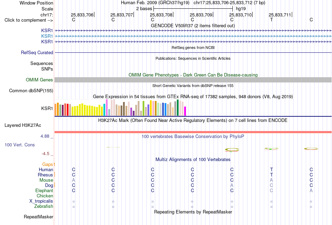
Task: Click the T base in the reference sequence row
Action: pos(272,20)
